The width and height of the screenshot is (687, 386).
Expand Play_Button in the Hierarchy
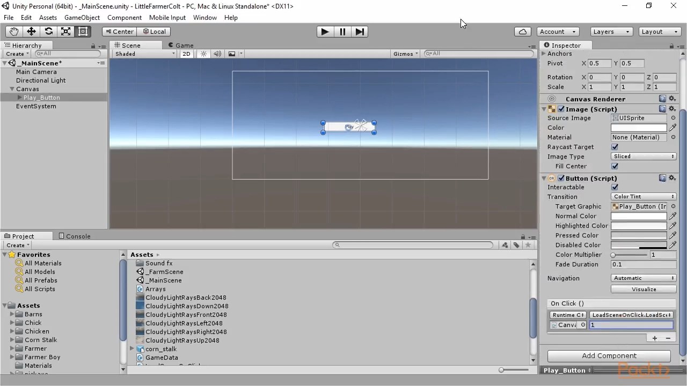pos(20,98)
